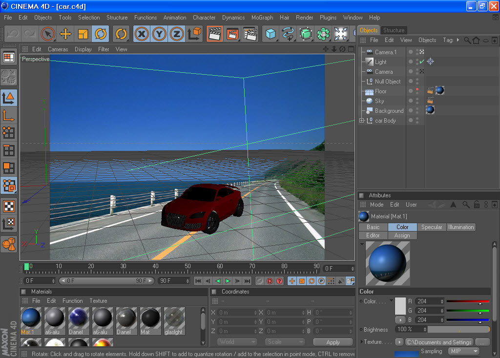The width and height of the screenshot is (500, 358).
Task: Switch to the Specular material tab
Action: coord(432,227)
